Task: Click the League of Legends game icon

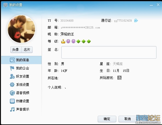Action: pos(119,78)
